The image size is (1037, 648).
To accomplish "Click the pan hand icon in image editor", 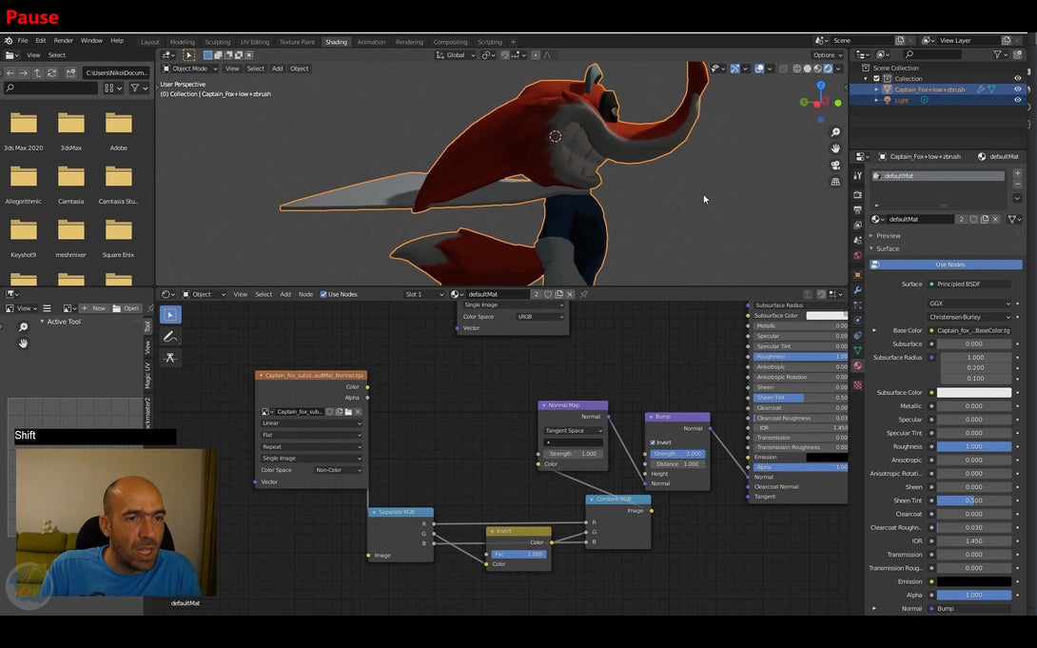I will (23, 344).
